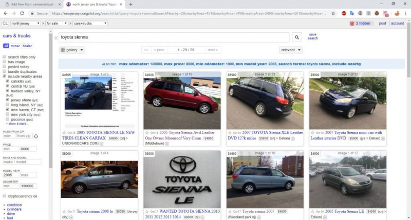Image resolution: width=411 pixels, height=220 pixels.
Task: Favorite the 2005 Toyota Sienna LE New Tires listing star
Action: click(64, 132)
